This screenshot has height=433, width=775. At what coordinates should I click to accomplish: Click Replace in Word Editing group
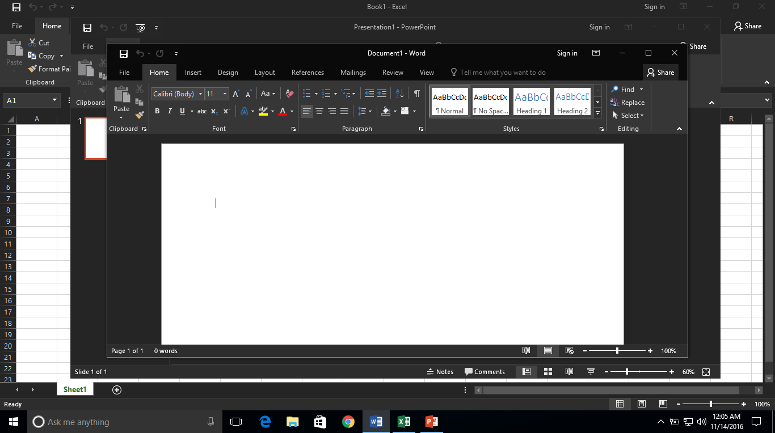627,103
